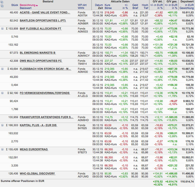
Task: Click the collapse-all icon in table header
Action: click(2, 6)
